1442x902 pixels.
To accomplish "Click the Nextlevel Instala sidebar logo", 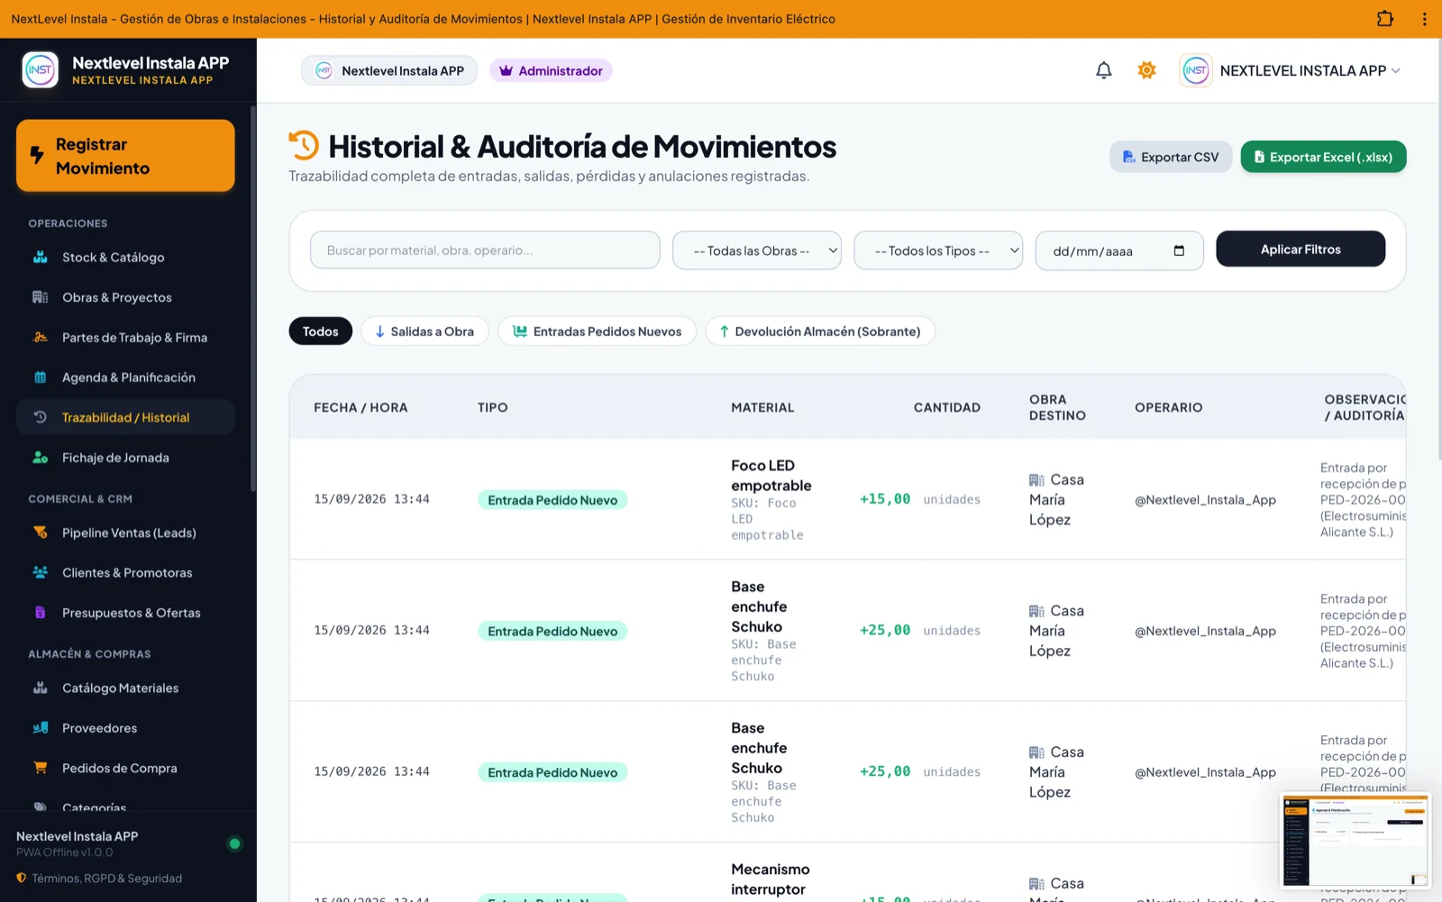I will pyautogui.click(x=41, y=70).
